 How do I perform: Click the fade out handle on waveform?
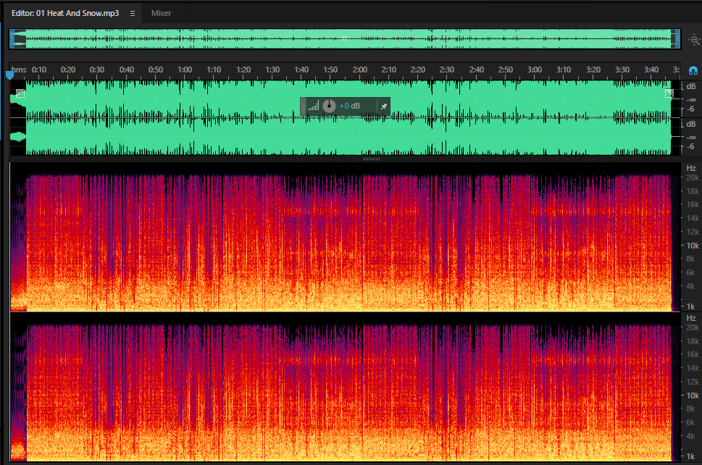669,93
